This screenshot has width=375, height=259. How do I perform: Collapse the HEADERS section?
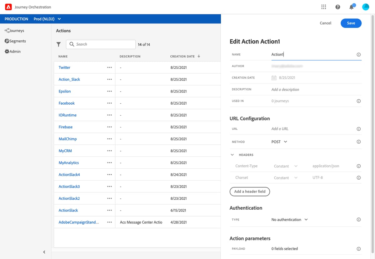coord(232,154)
